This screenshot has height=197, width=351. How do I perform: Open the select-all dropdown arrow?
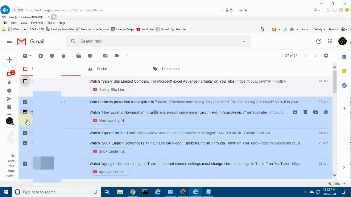(30, 56)
